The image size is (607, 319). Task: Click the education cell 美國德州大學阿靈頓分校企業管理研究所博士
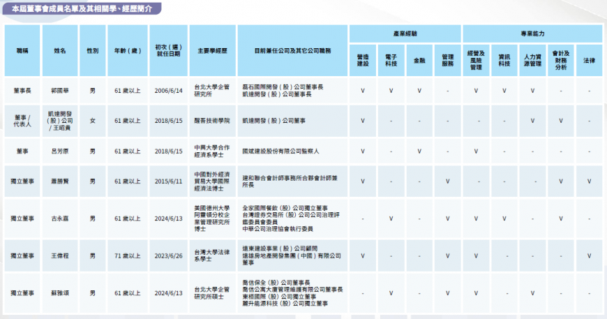pos(212,218)
